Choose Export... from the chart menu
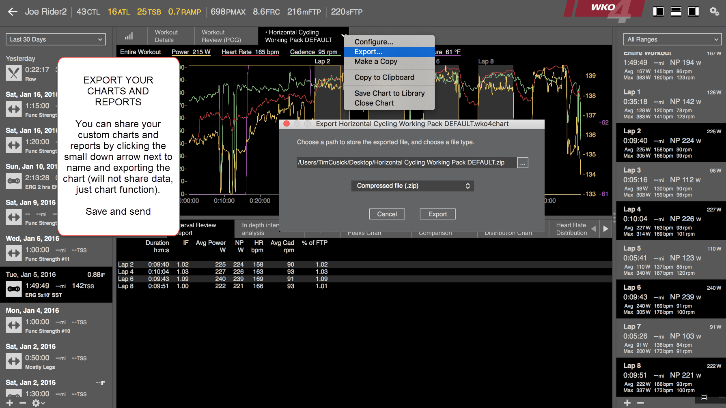The width and height of the screenshot is (726, 408). [x=389, y=52]
